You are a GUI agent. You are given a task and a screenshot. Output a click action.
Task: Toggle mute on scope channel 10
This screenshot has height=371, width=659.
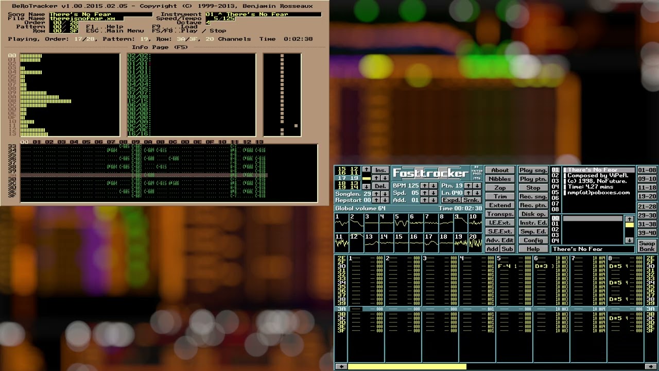[x=475, y=223]
